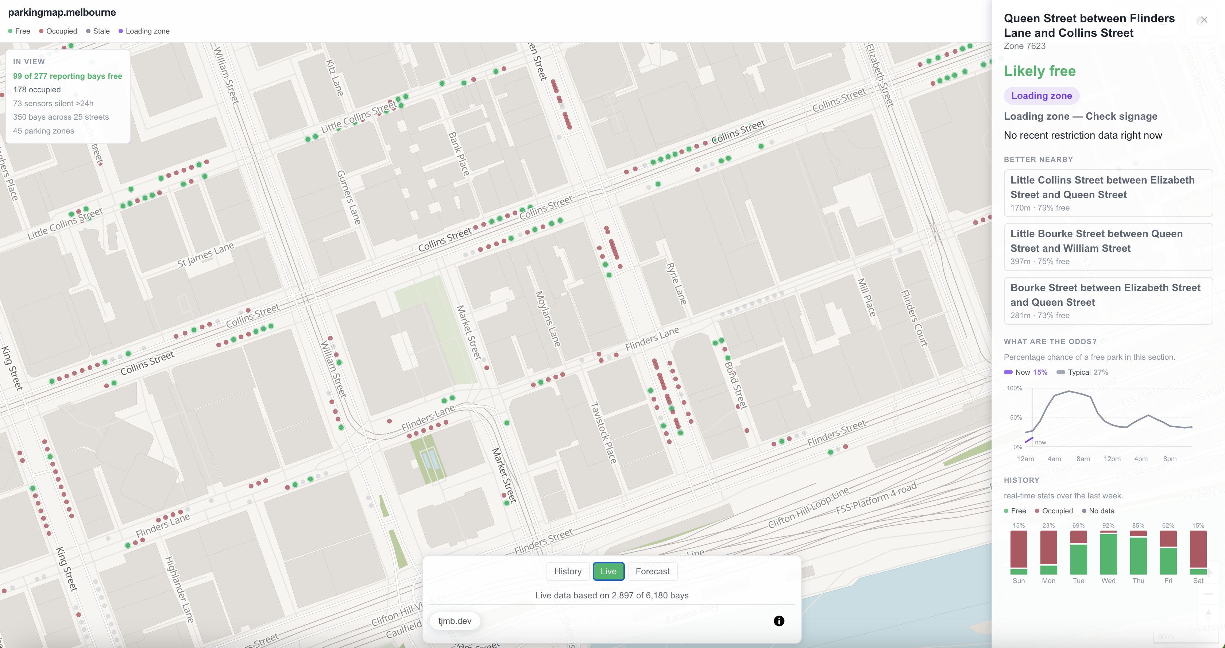Click the Monday history bar

(x=1048, y=552)
